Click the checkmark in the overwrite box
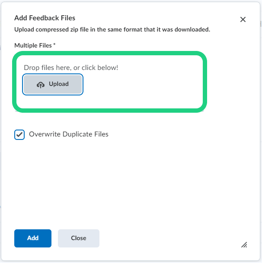262x263 pixels. point(20,134)
